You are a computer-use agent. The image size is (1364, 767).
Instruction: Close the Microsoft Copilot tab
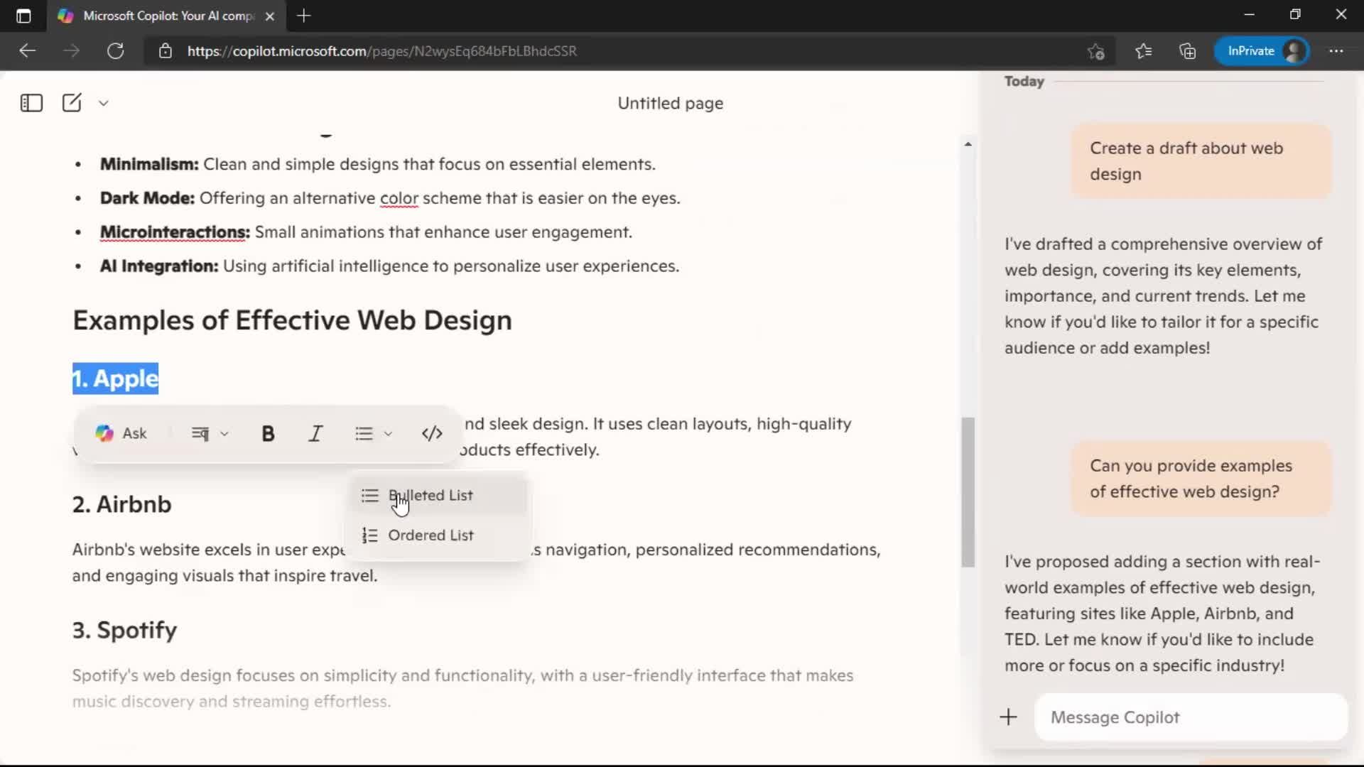(x=270, y=16)
